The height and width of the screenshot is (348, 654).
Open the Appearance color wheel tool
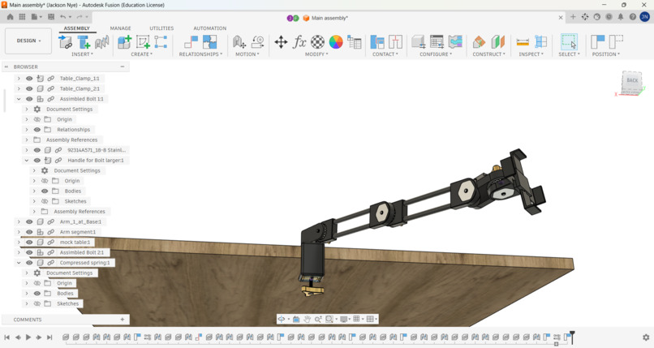pos(336,41)
